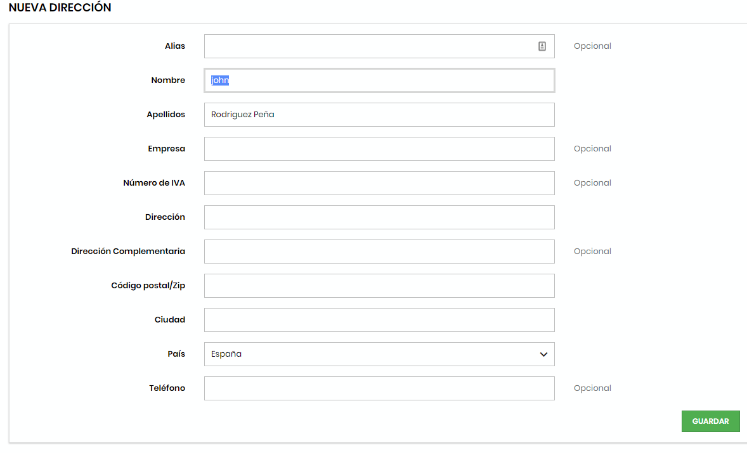Click the Empresa field label

point(166,149)
